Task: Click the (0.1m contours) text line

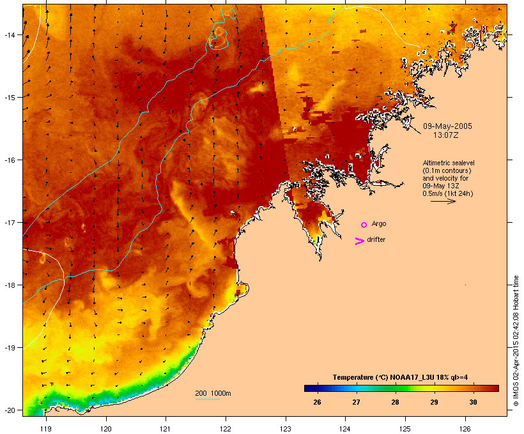Action: tap(447, 170)
